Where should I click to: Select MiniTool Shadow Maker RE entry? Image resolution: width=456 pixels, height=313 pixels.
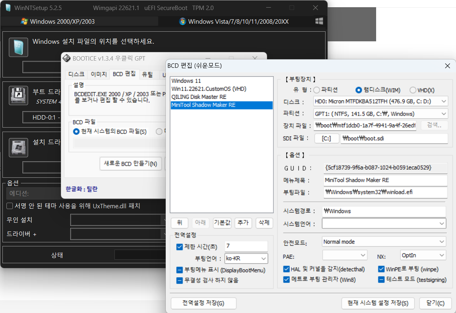point(222,105)
